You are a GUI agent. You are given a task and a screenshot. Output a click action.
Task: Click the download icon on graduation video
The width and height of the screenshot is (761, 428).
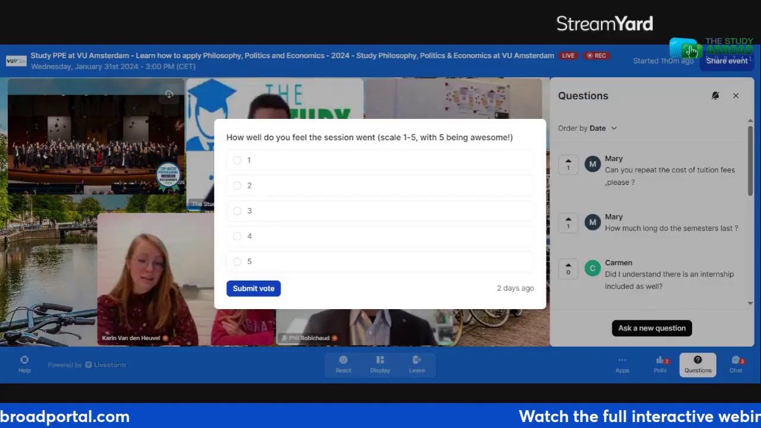point(169,94)
